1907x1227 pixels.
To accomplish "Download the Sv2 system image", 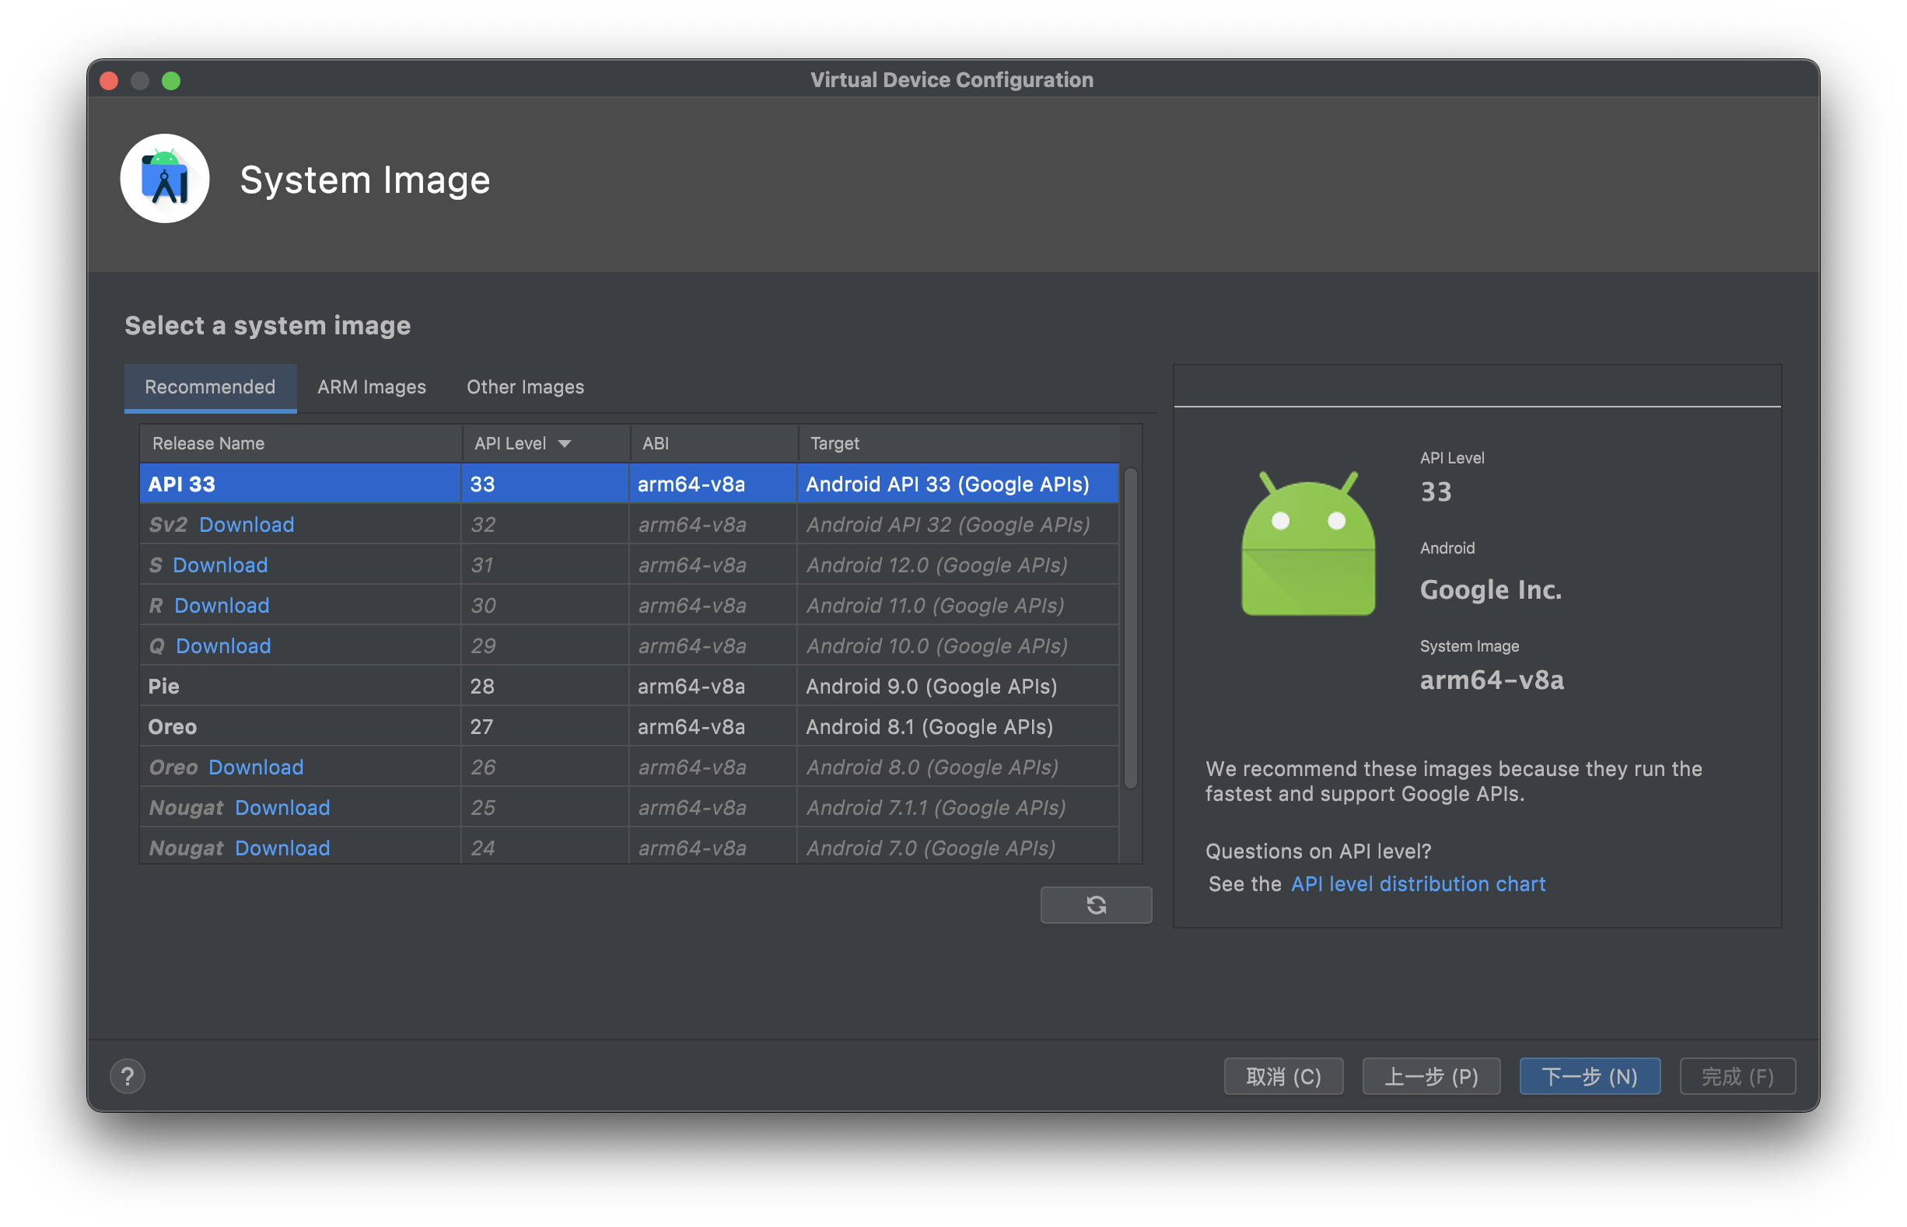I will tap(247, 524).
